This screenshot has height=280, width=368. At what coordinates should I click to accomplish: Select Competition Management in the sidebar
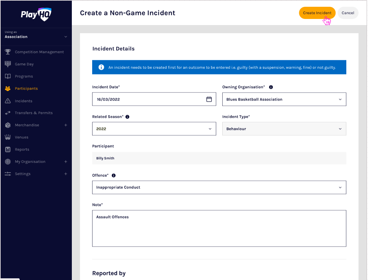(x=39, y=52)
